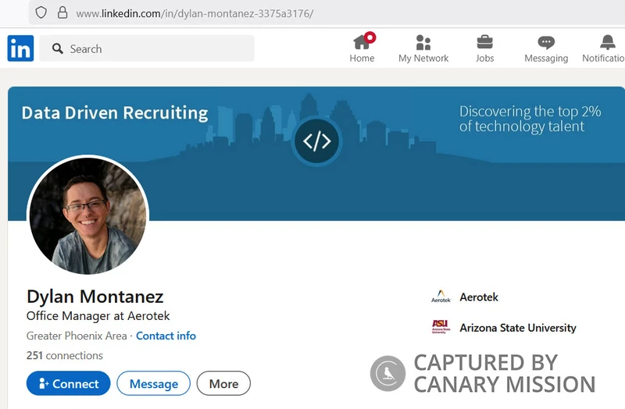Open 251 connections link
Viewport: 625px width, 409px height.
point(65,355)
